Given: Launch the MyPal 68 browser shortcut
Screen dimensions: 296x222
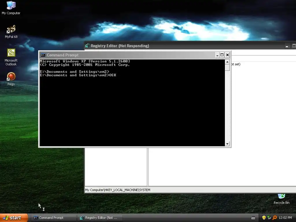Looking at the screenshot, I should [x=11, y=32].
